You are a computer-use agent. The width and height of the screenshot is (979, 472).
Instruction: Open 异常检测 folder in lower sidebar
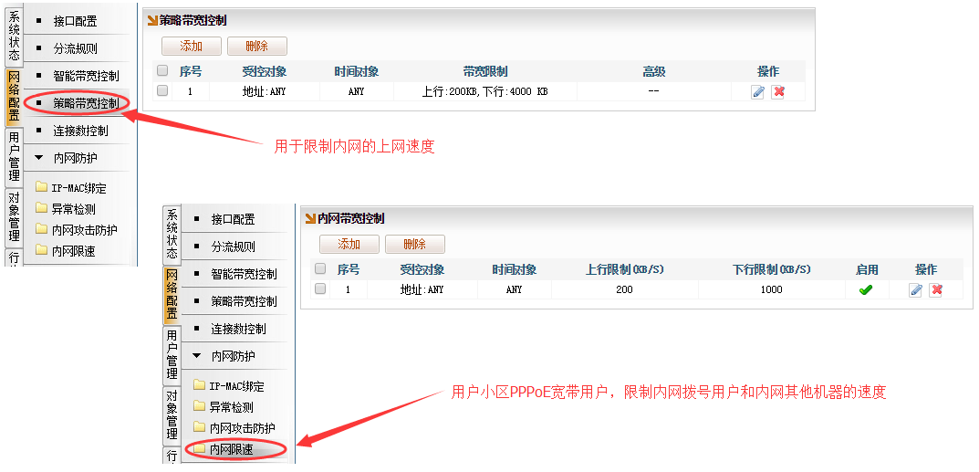[x=224, y=407]
